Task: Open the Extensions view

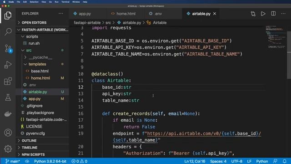Action: [x=8, y=81]
